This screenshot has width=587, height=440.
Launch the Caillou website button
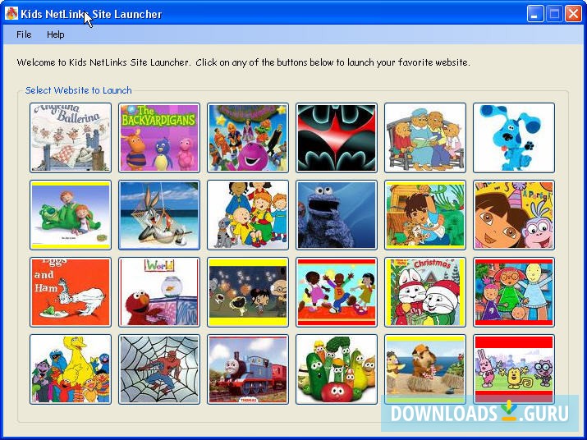248,215
